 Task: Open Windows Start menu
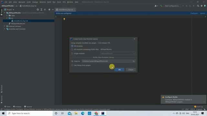pos(3,113)
